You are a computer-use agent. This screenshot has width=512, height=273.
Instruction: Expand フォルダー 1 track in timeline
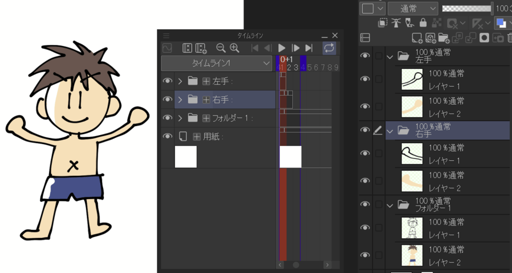pyautogui.click(x=180, y=118)
